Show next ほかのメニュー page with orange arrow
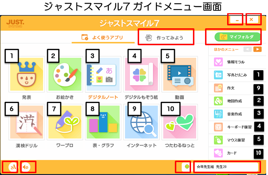 coord(257,49)
